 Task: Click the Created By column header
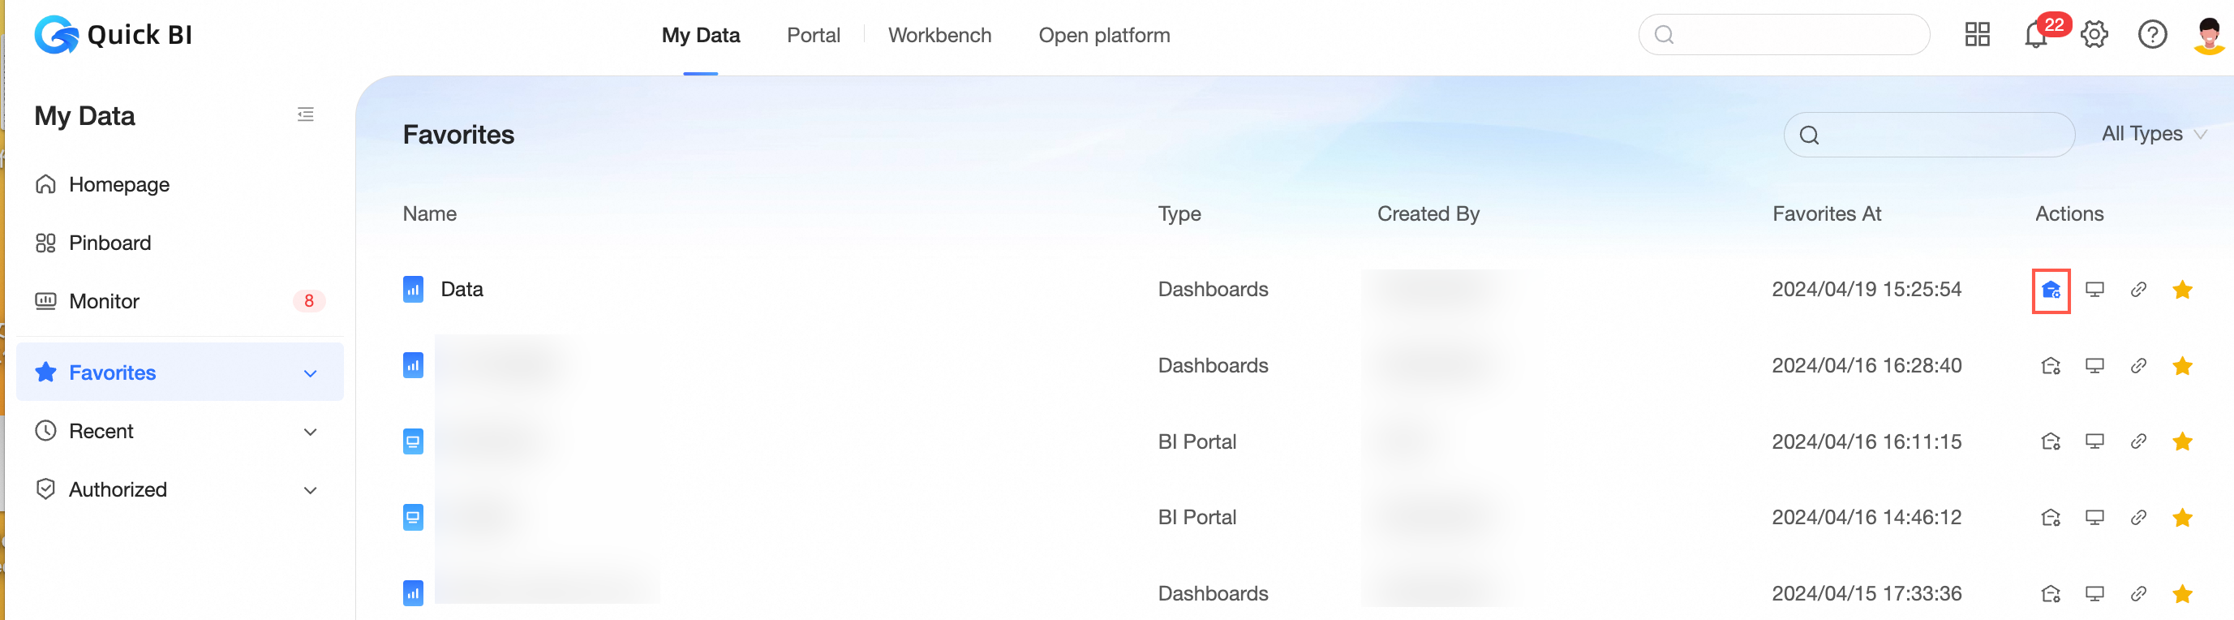[1428, 213]
